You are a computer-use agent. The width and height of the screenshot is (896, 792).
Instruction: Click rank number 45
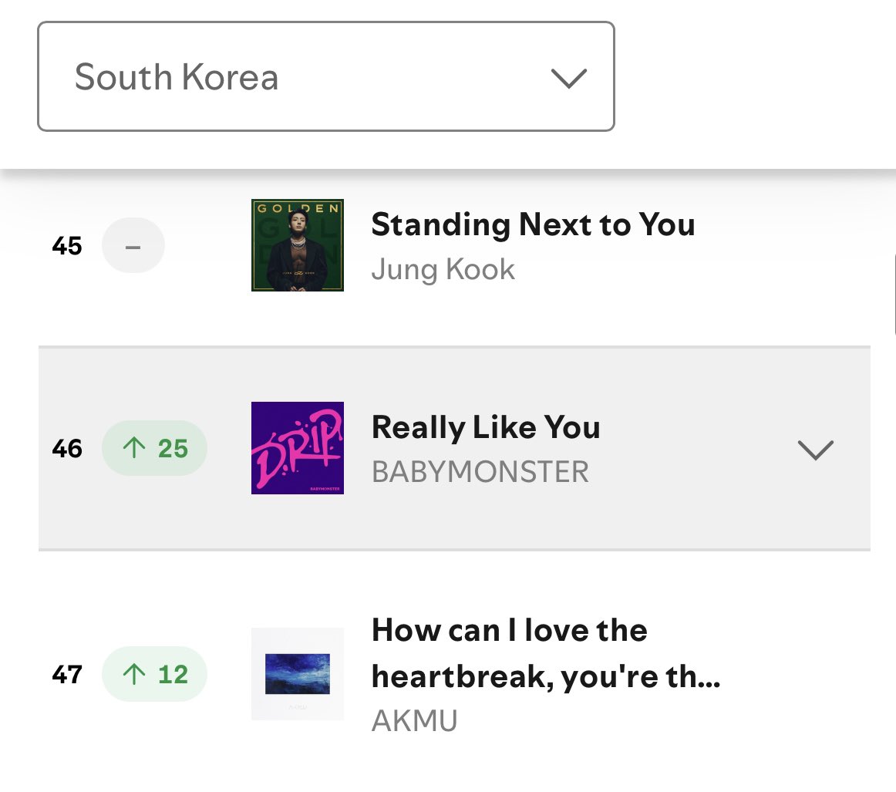67,246
